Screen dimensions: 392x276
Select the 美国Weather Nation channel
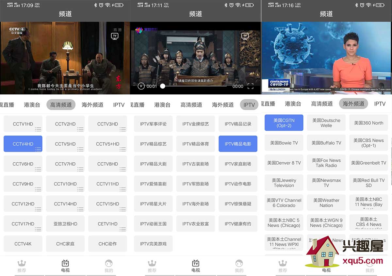326,203
